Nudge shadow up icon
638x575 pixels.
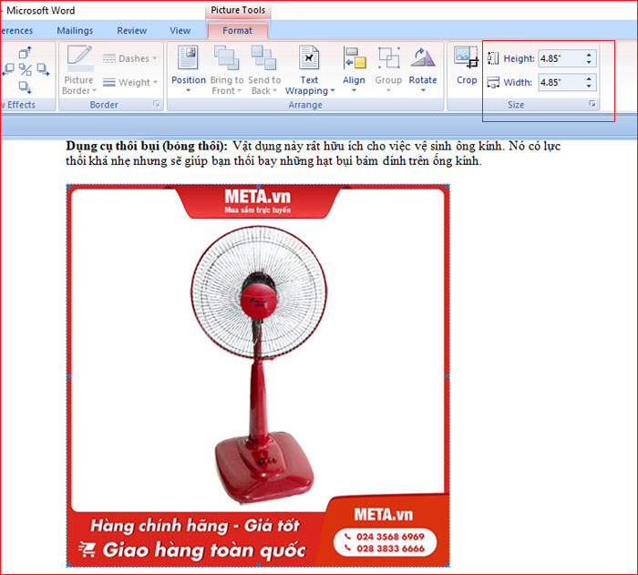coord(26,52)
